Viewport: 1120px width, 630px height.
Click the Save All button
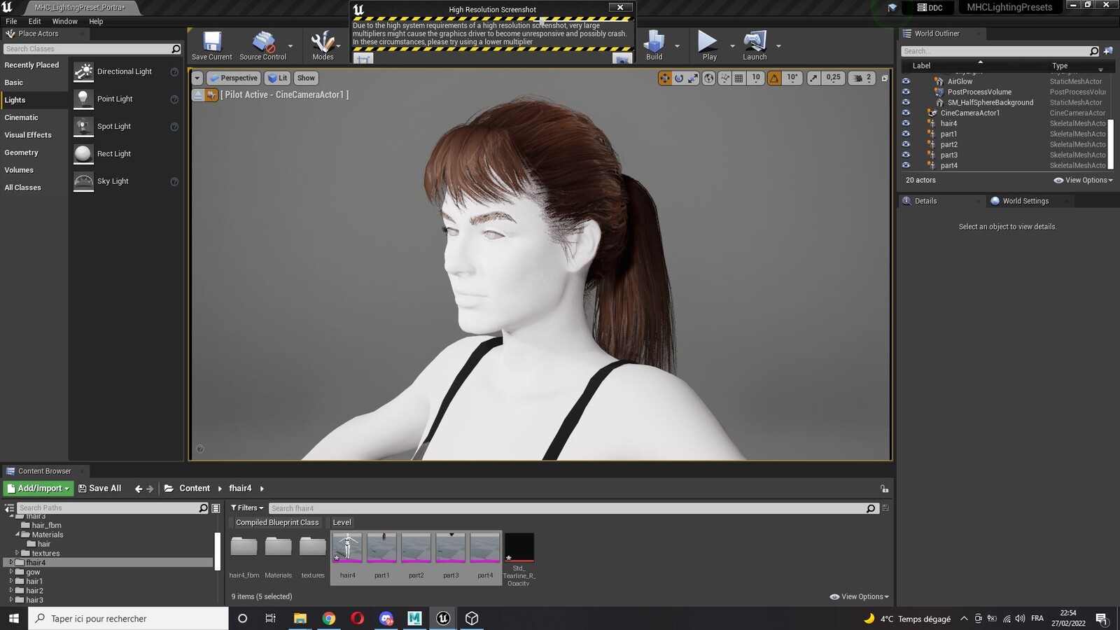pos(99,489)
